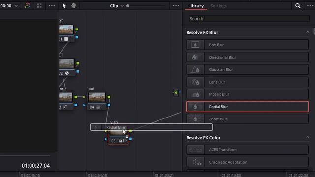
Task: Select Radial Blur effect in library
Action: 247,107
